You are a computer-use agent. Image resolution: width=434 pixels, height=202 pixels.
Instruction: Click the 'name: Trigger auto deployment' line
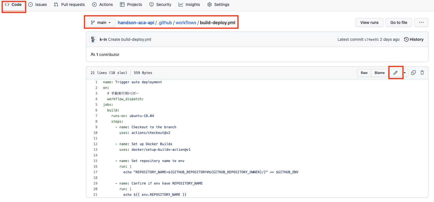coord(132,82)
